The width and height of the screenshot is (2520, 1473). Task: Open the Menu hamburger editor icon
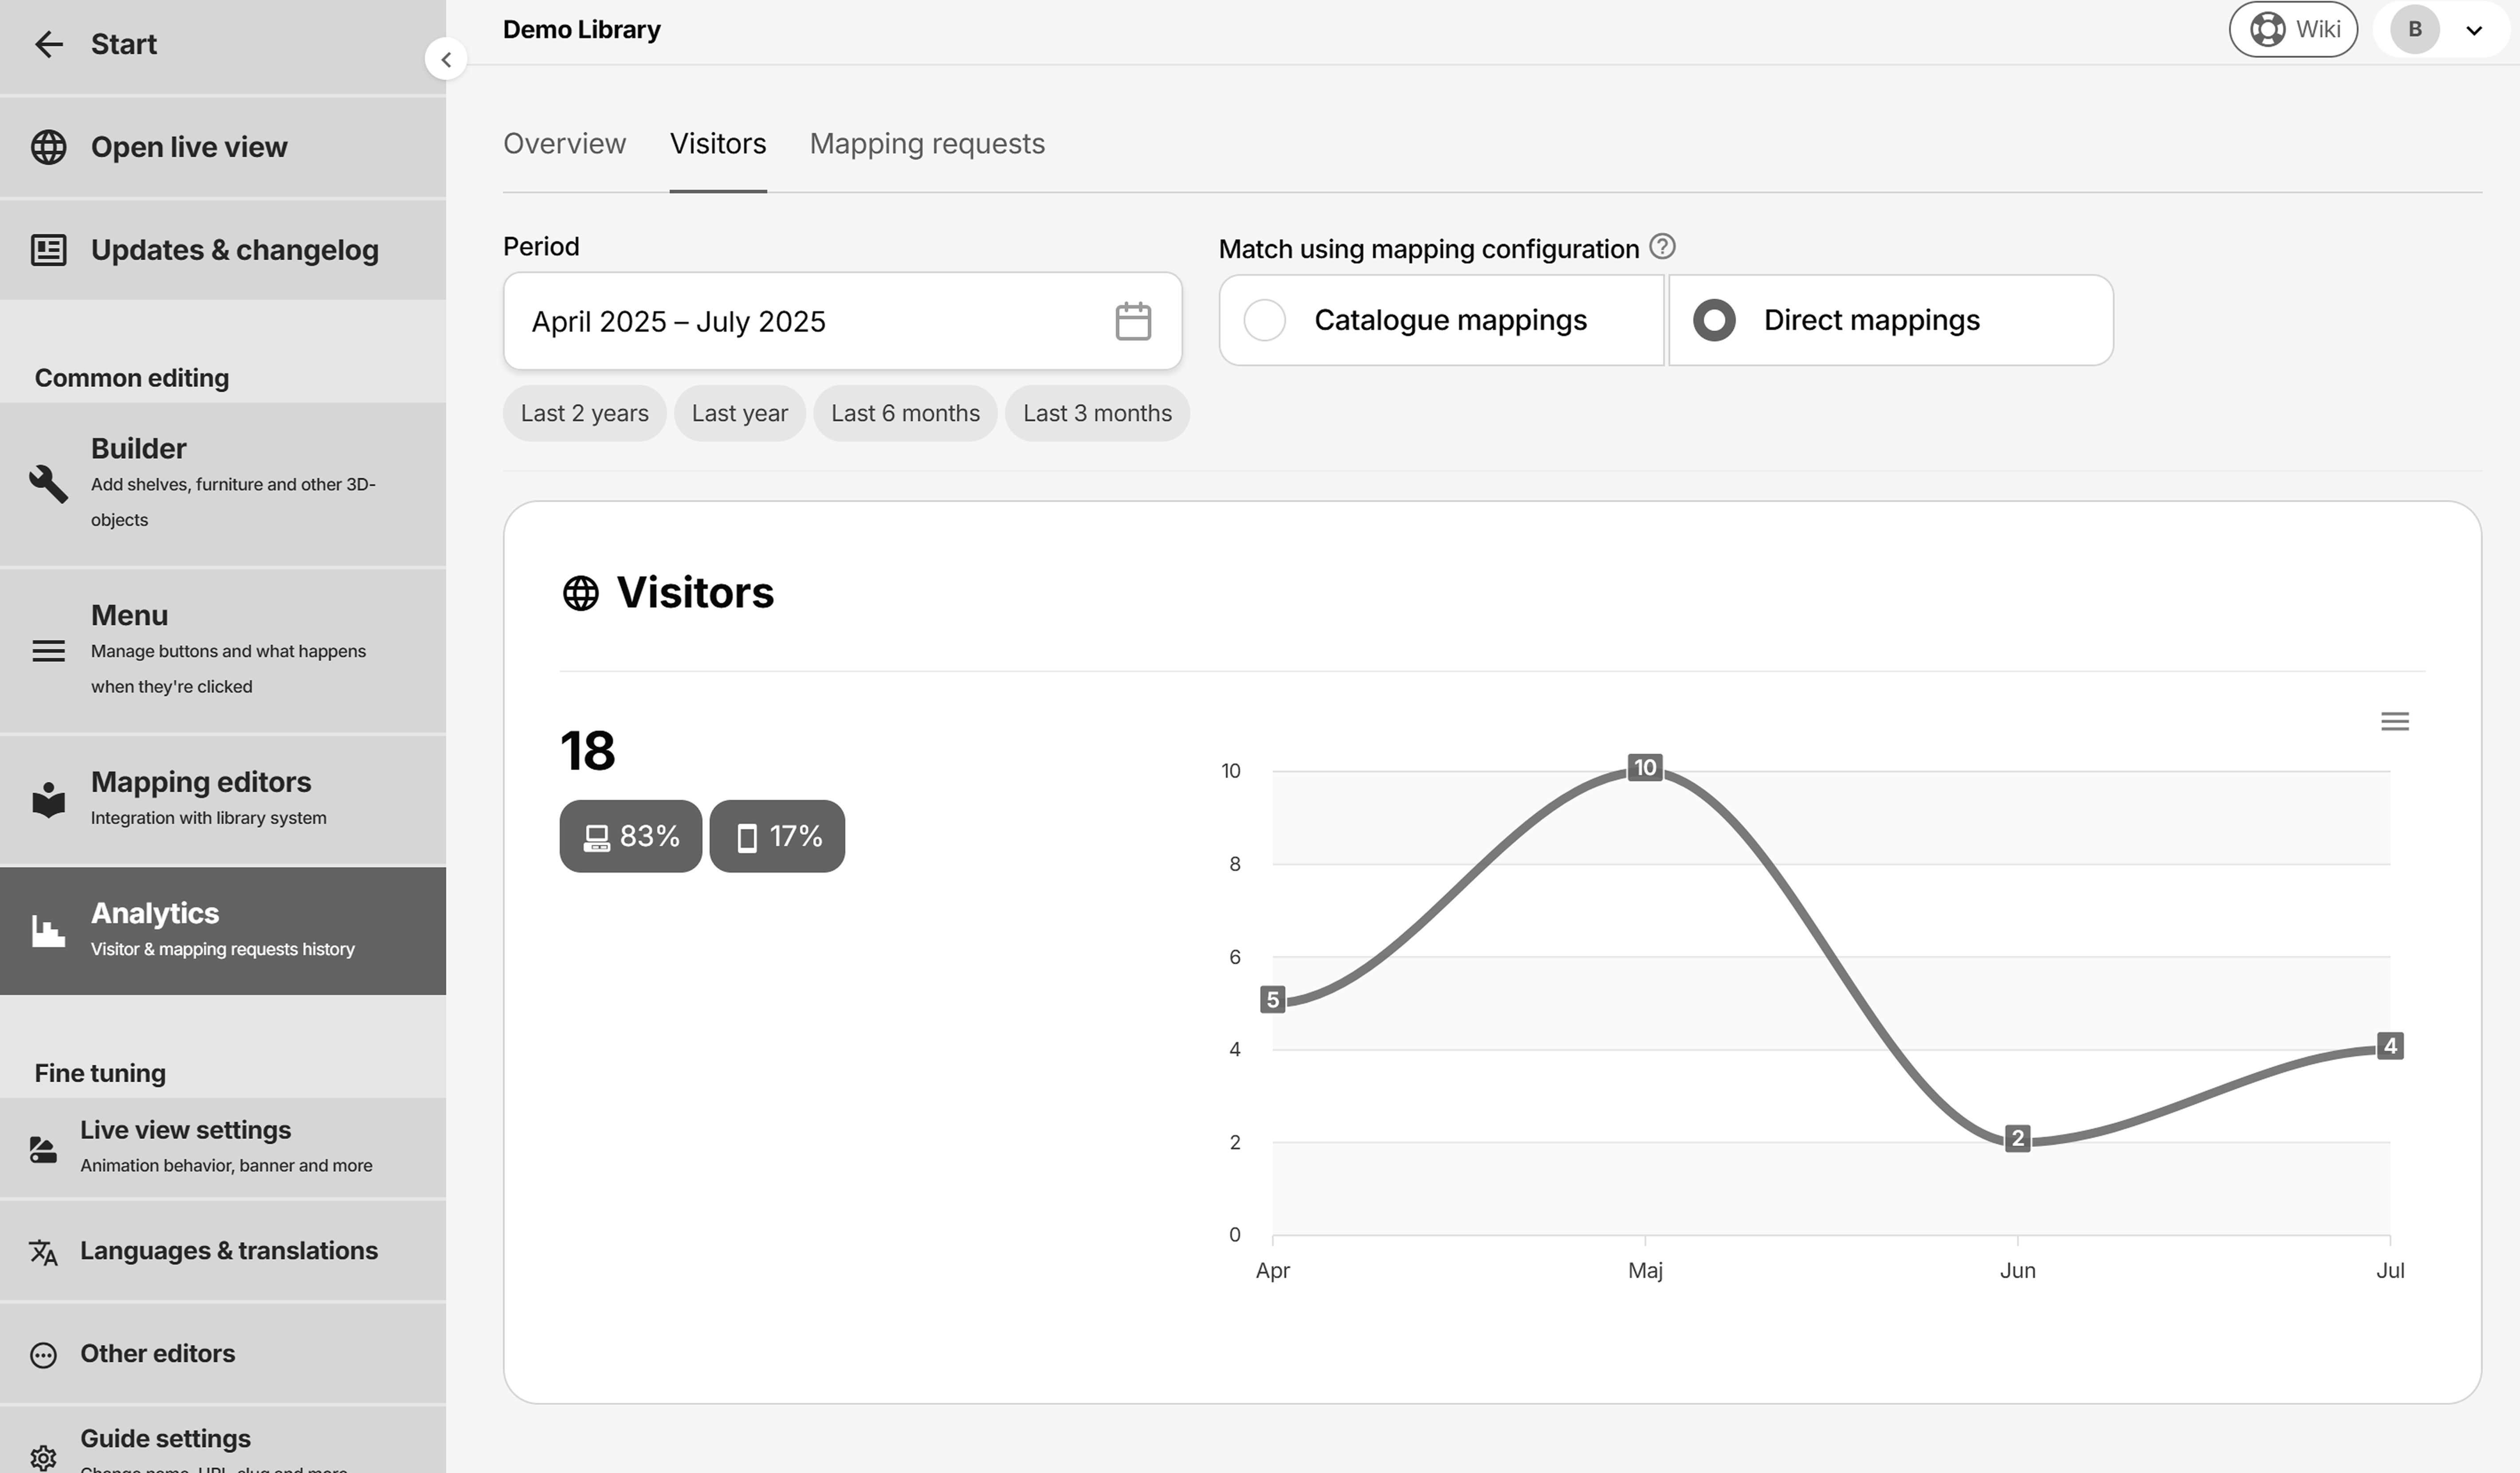(x=48, y=651)
